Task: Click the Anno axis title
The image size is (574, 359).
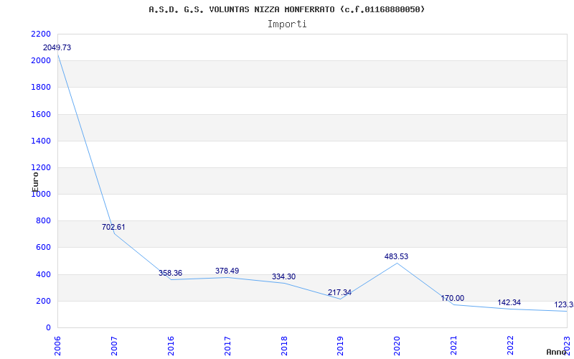Action: [x=556, y=352]
